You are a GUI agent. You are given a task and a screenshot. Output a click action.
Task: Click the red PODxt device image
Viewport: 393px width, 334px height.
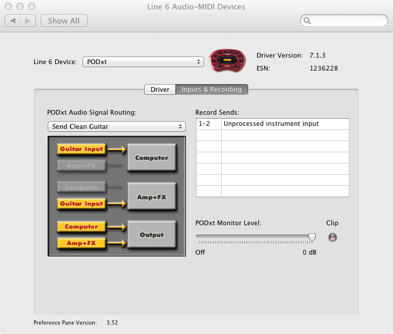click(227, 61)
